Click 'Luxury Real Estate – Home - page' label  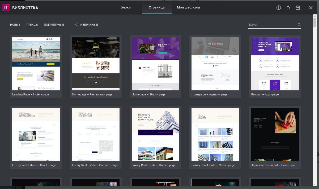pos(154,165)
